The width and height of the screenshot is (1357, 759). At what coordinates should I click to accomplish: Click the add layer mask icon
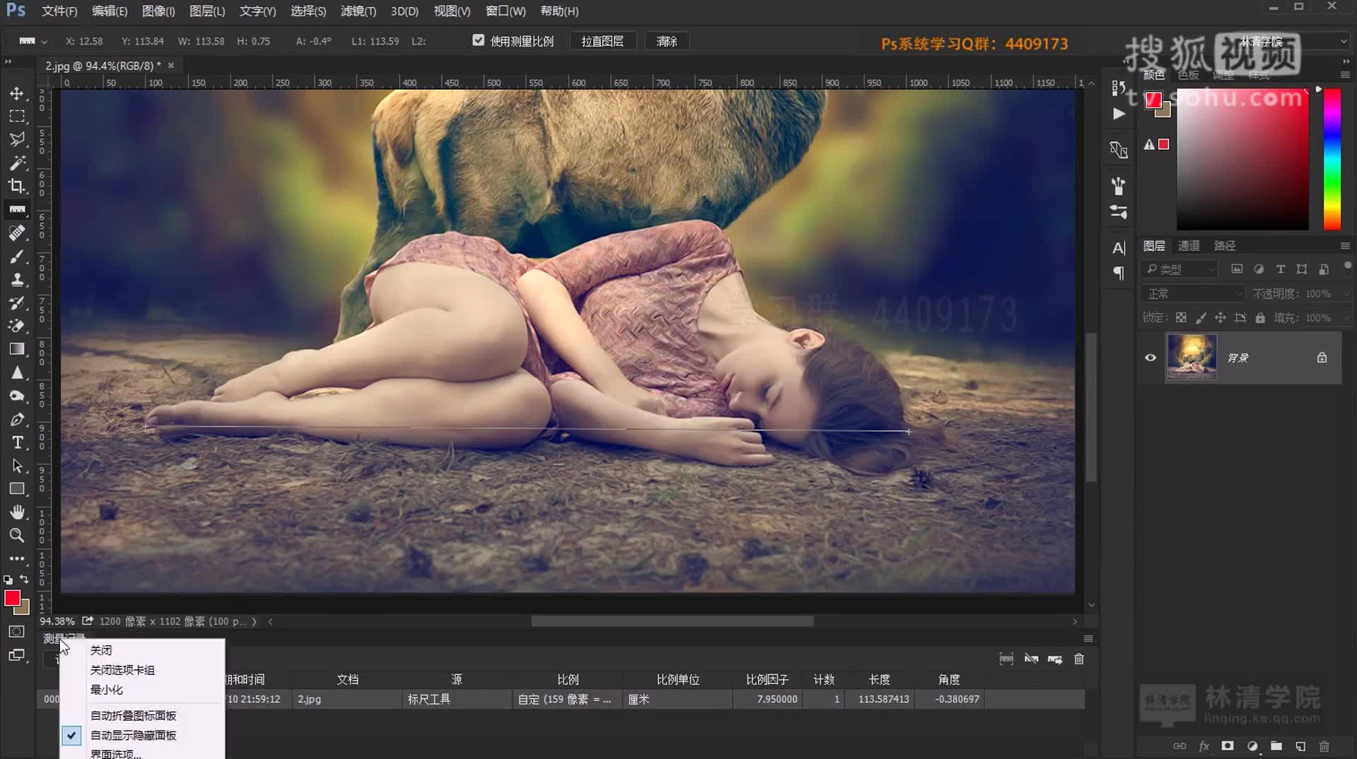click(x=1228, y=746)
